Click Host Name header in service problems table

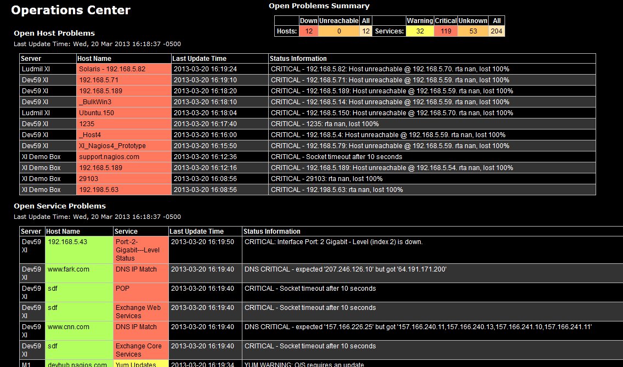(x=63, y=232)
